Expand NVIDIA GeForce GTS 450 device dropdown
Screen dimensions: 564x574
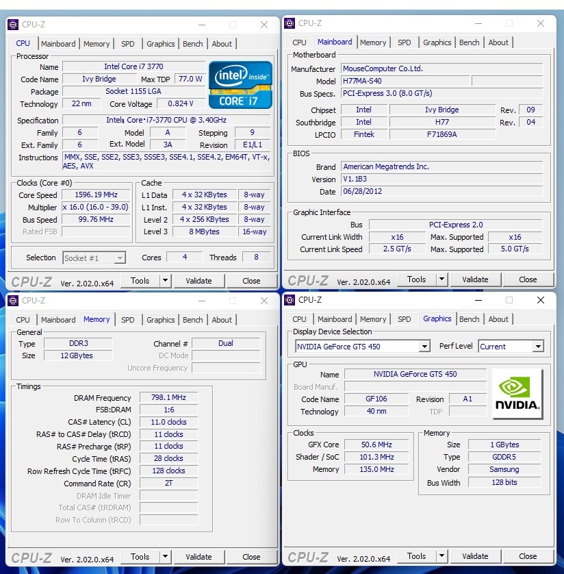tap(424, 347)
